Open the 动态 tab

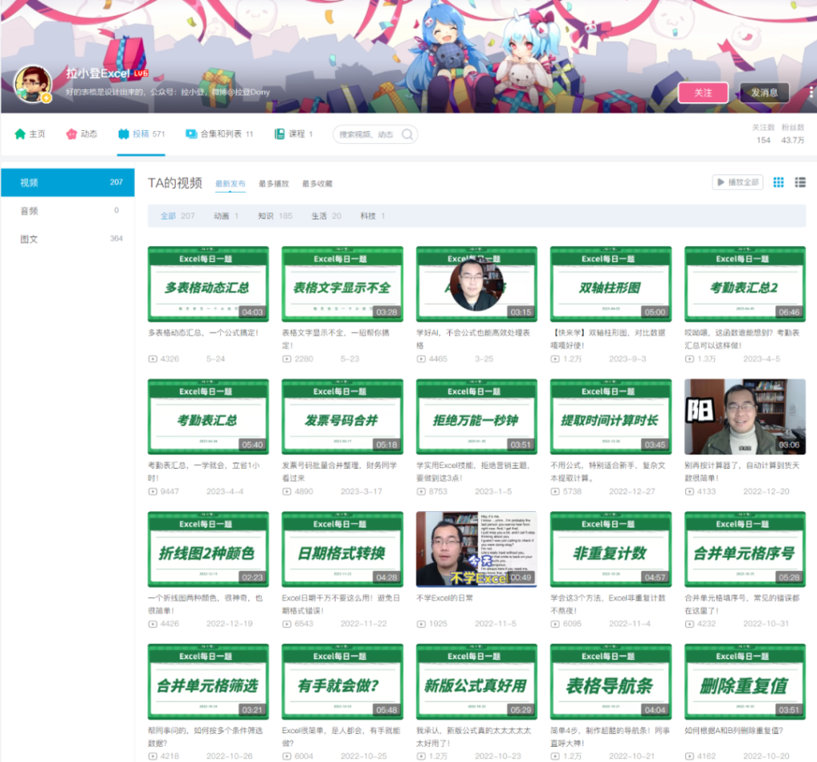coord(82,134)
